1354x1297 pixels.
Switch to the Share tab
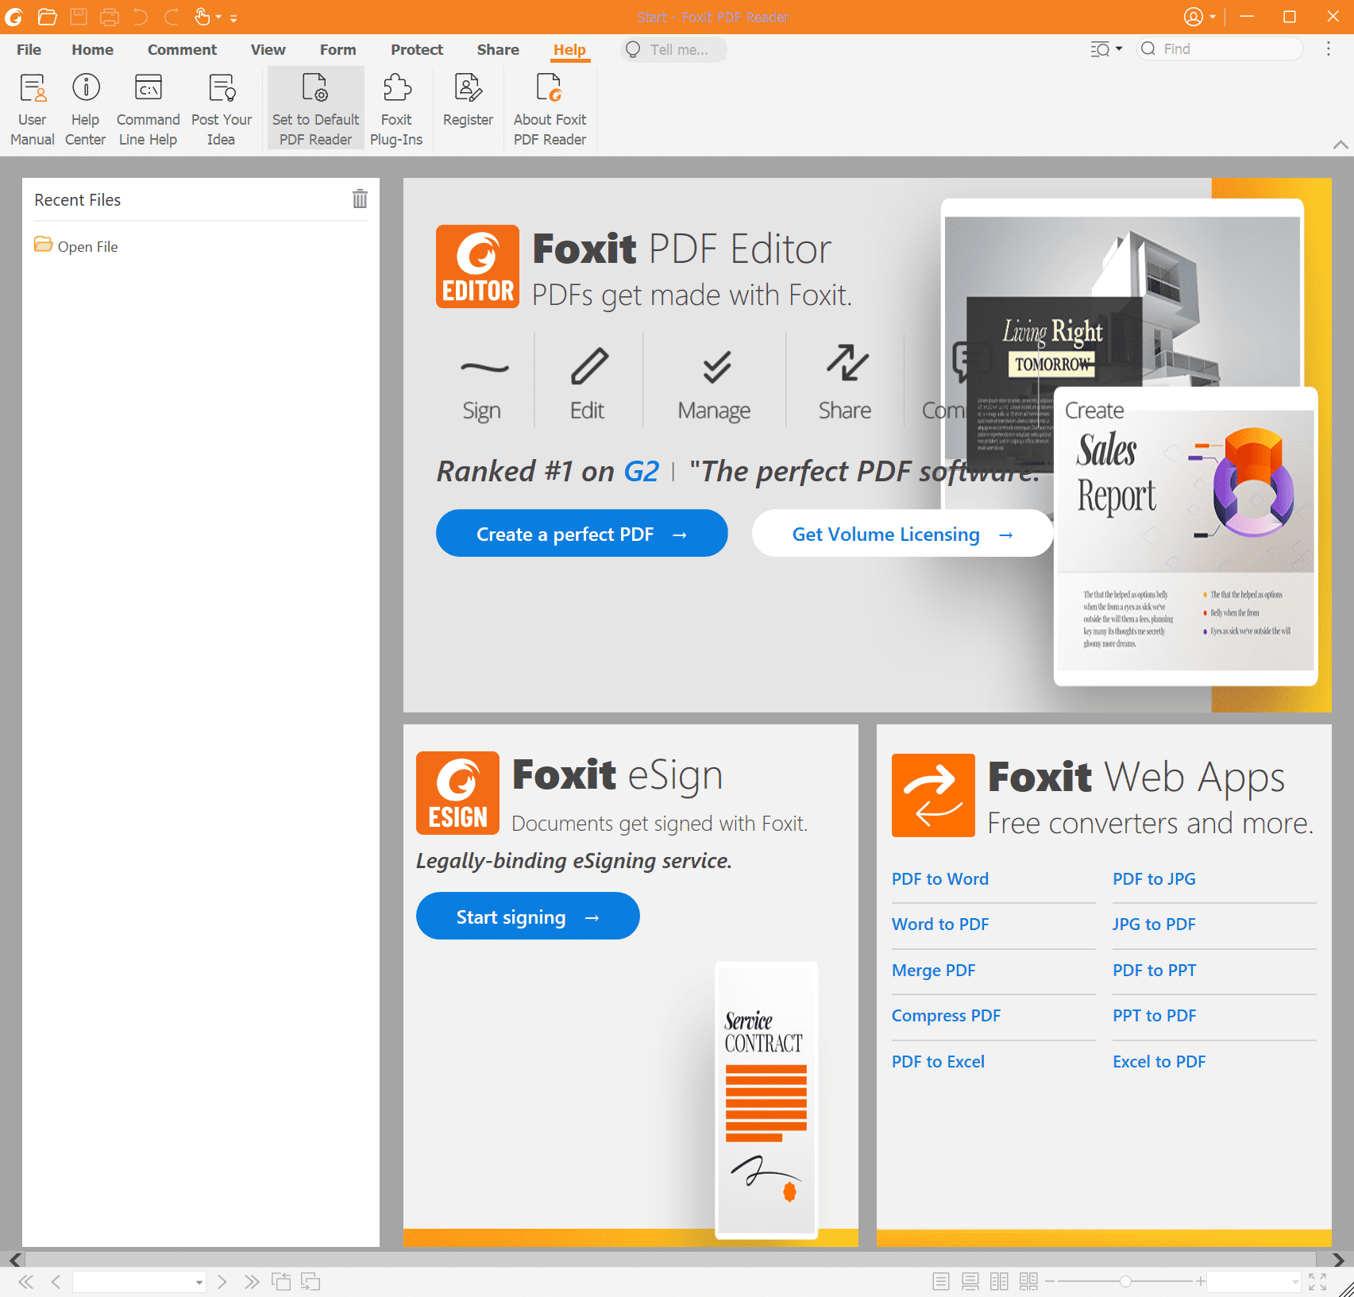click(498, 49)
